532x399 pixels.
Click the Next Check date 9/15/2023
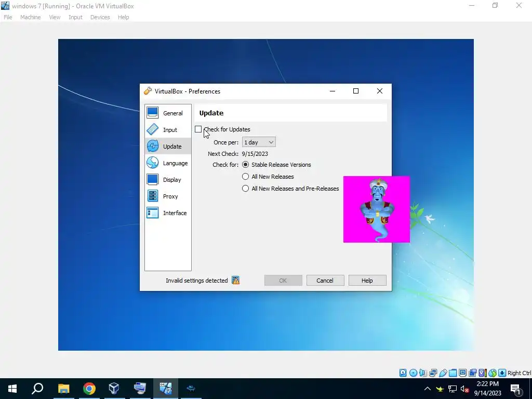[x=255, y=154]
